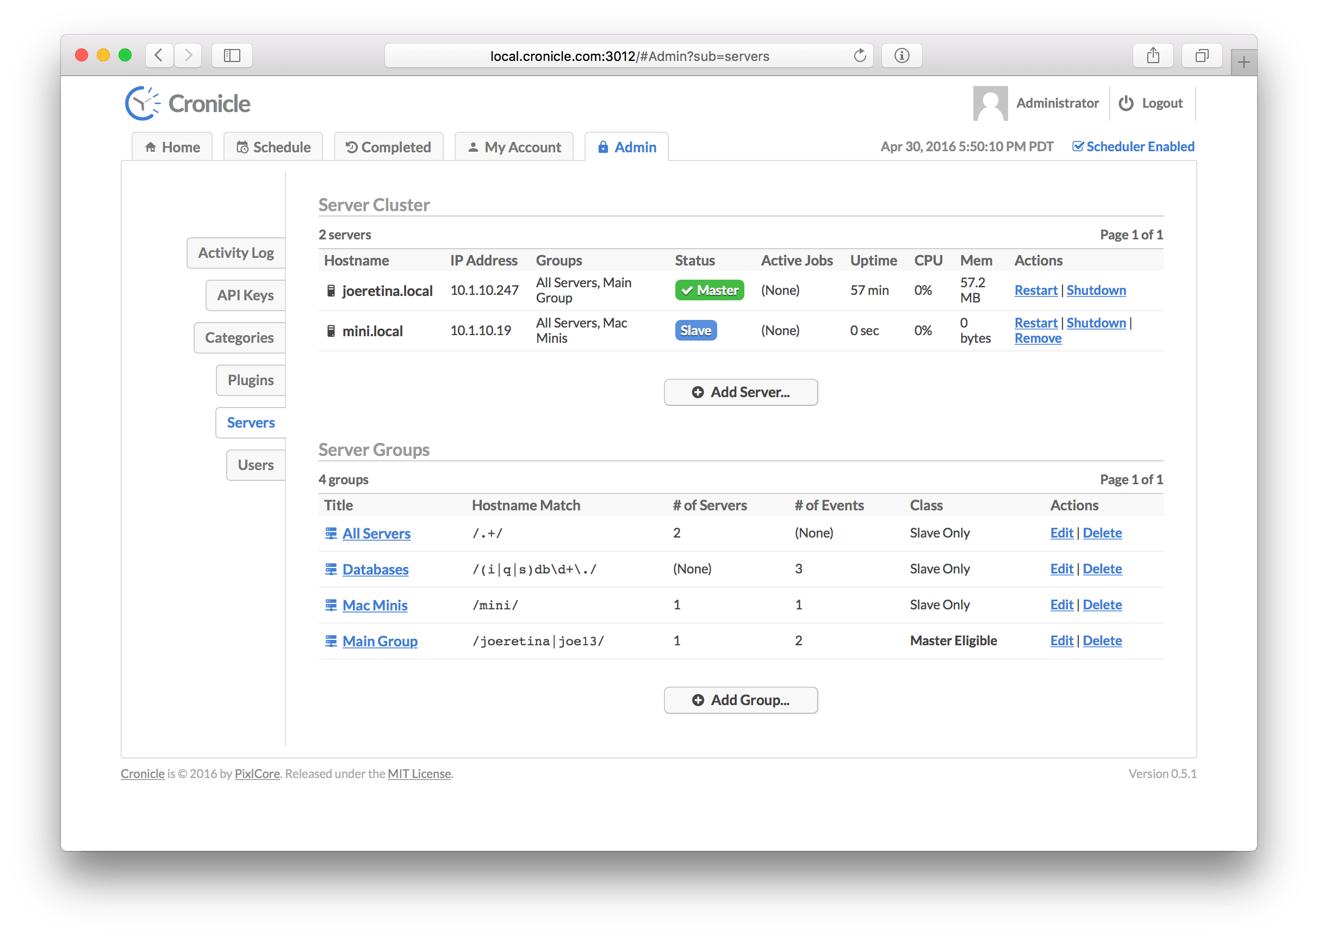
Task: Click the browser address bar
Action: coord(629,56)
